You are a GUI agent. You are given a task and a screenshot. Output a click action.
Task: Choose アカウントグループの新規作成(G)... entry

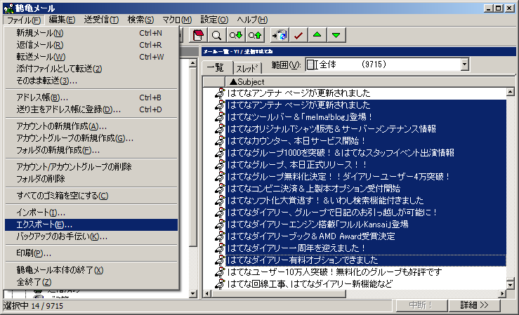[91, 138]
